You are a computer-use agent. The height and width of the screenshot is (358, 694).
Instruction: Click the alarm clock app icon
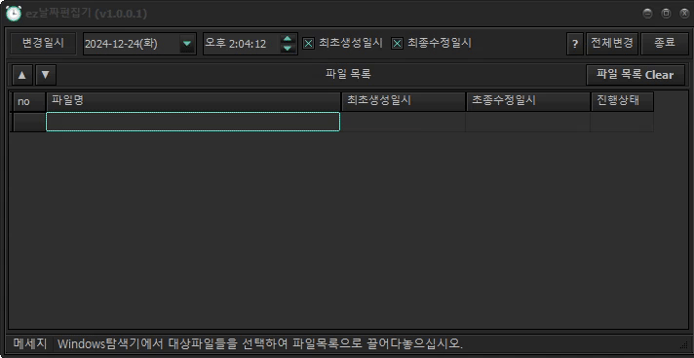pos(13,14)
